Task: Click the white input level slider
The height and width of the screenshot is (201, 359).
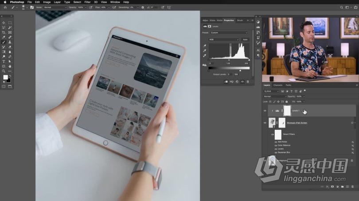Action: click(249, 60)
